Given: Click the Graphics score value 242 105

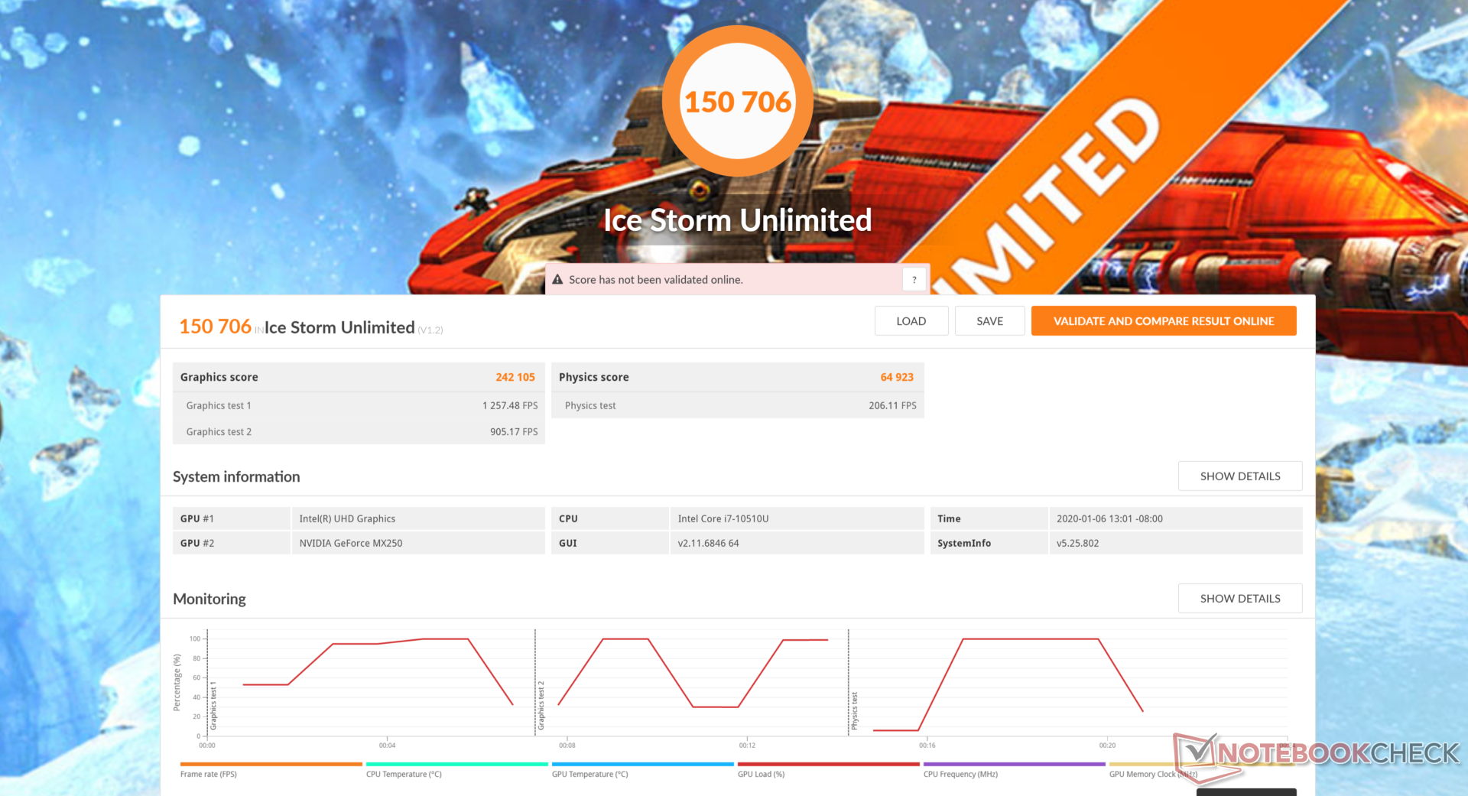Looking at the screenshot, I should pyautogui.click(x=515, y=377).
